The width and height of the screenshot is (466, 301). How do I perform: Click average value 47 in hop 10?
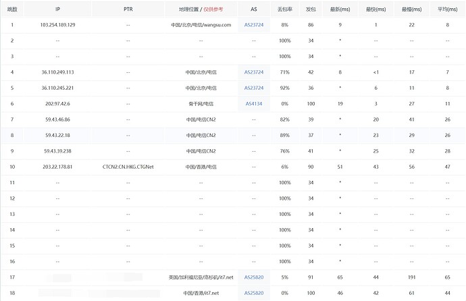[448, 167]
